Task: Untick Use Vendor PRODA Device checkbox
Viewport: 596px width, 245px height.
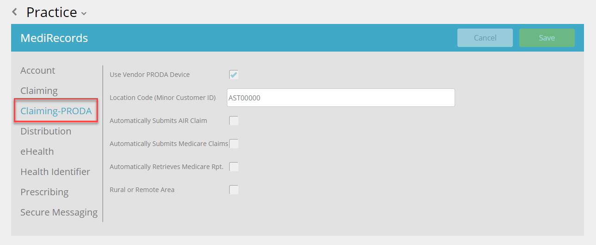Action: point(234,75)
